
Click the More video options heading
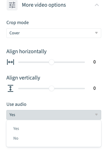[x=44, y=5]
